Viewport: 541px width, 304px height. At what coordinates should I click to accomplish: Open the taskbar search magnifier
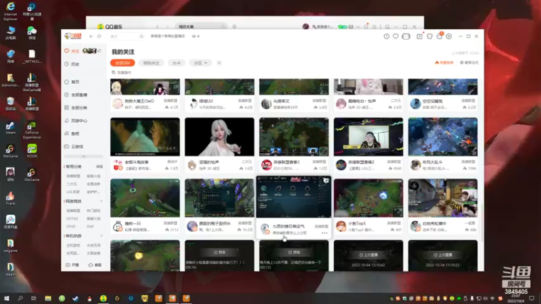tap(20, 298)
